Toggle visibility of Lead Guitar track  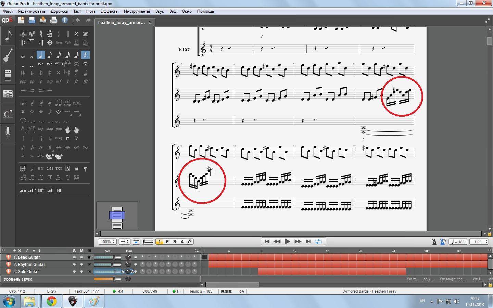coord(89,257)
